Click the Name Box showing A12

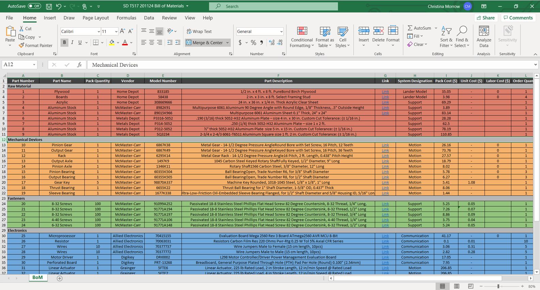tap(19, 65)
